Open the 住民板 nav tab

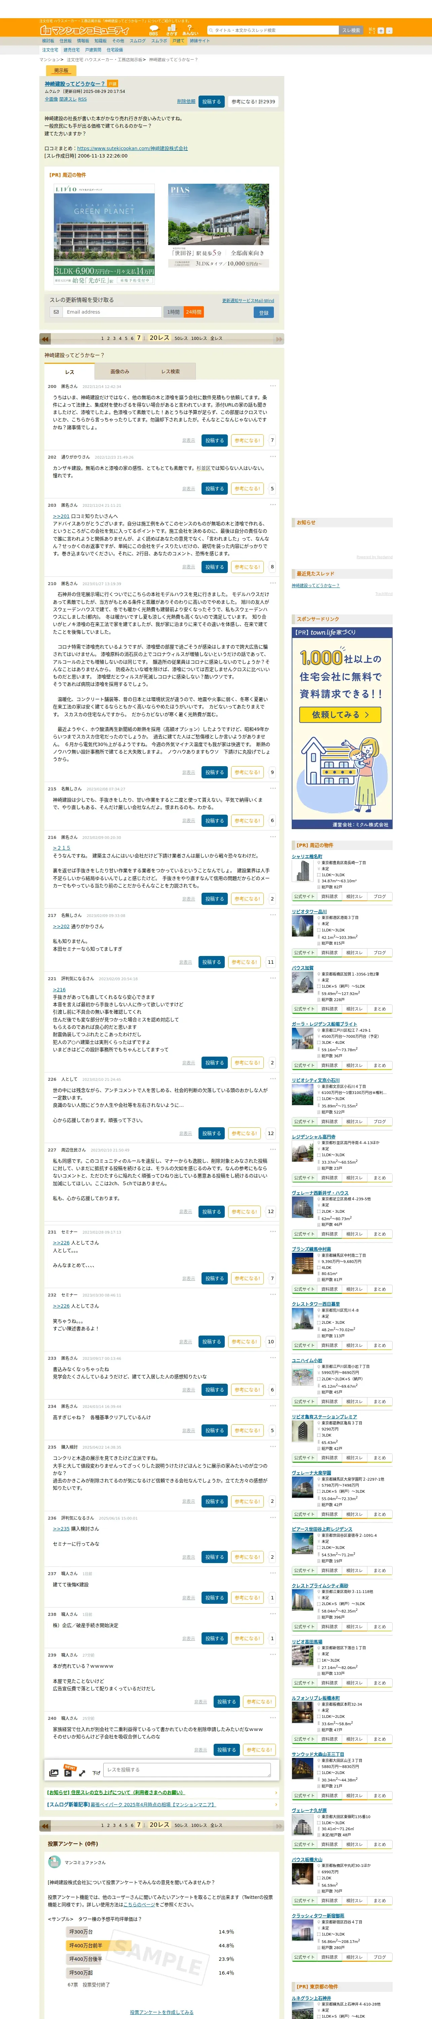[x=66, y=41]
